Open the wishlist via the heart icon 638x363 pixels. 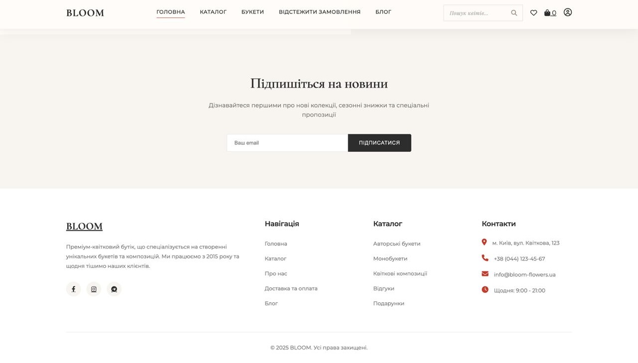(x=533, y=12)
